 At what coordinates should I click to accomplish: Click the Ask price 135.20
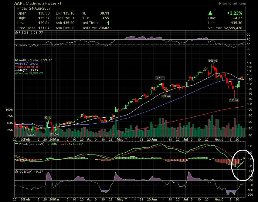point(69,23)
